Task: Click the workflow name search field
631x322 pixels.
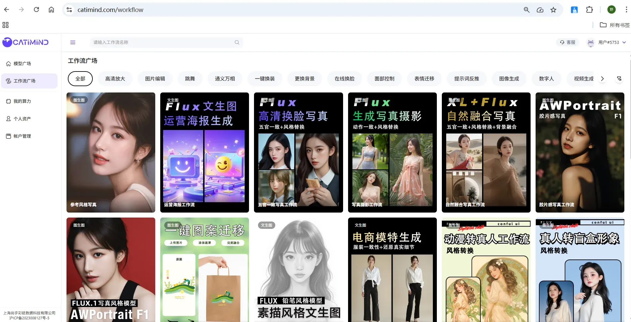Action: pyautogui.click(x=163, y=42)
